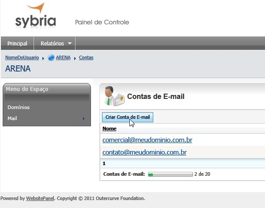Expand the Relatórios dropdown arrow
This screenshot has width=265, height=208.
point(69,44)
